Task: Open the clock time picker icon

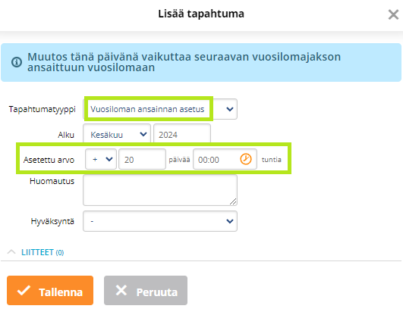Action: tap(246, 159)
